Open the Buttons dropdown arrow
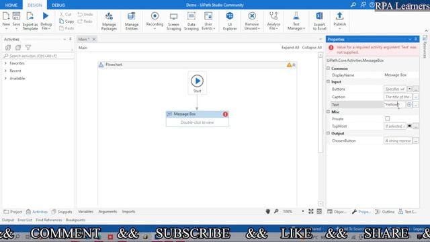The image size is (430, 242). point(409,89)
